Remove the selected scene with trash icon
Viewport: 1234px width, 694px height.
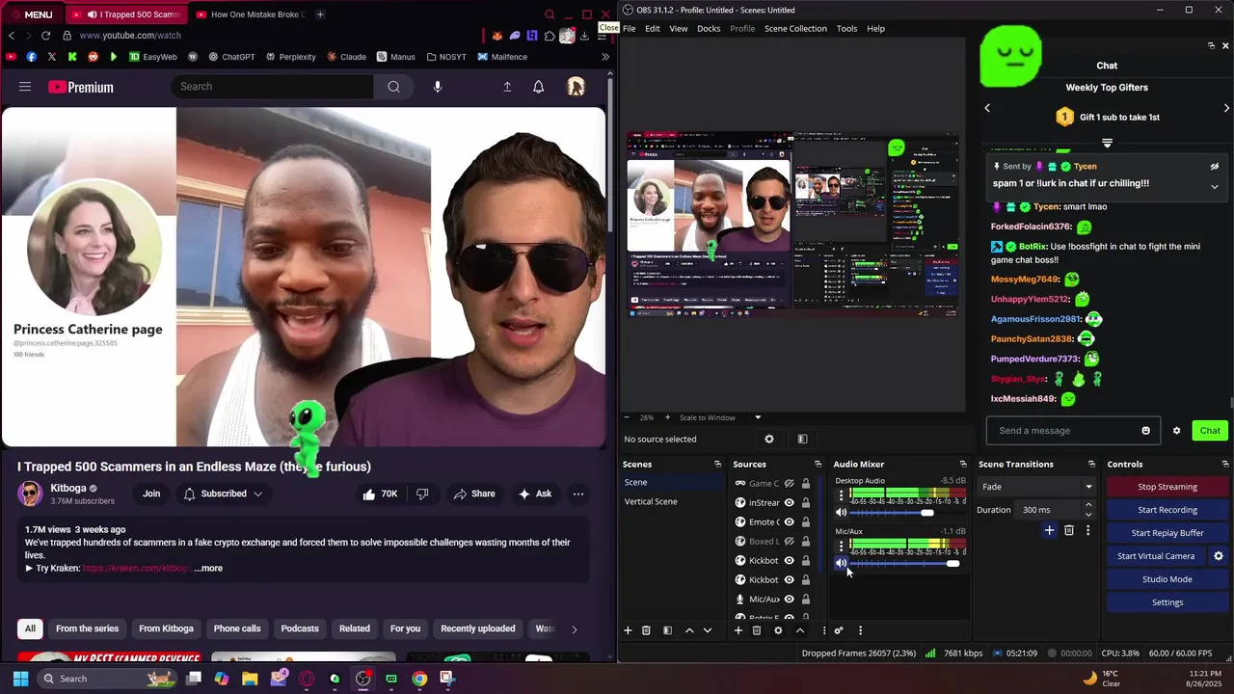click(x=646, y=630)
